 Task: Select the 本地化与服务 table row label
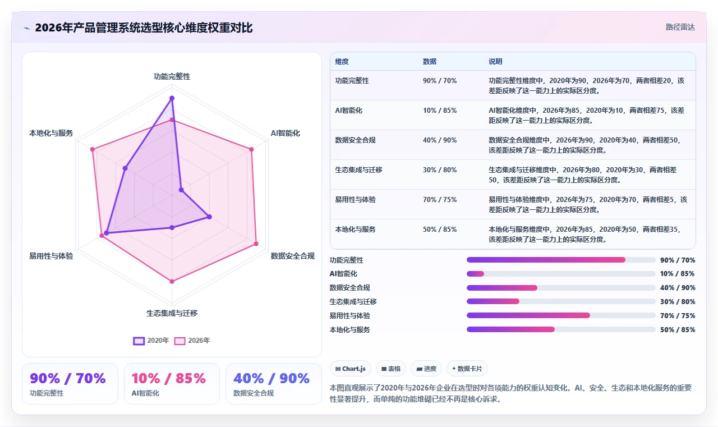(x=356, y=229)
